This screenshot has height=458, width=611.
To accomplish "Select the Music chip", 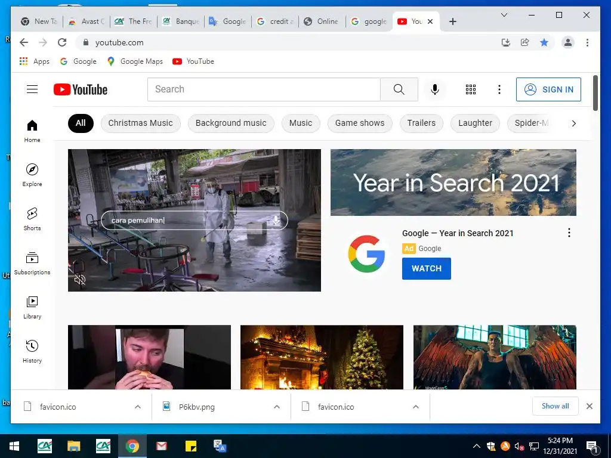I will coord(301,123).
